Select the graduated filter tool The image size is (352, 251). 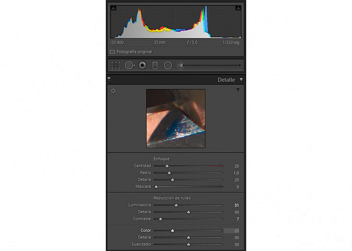(x=155, y=65)
